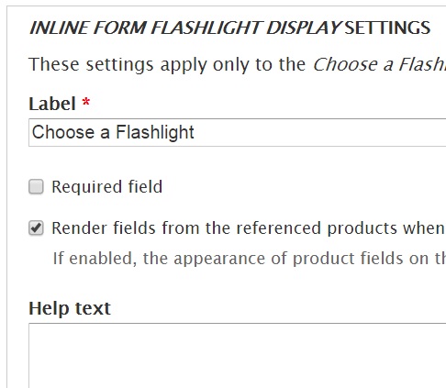Click the "These settings apply only to the" description
The height and width of the screenshot is (388, 446).
(x=167, y=64)
